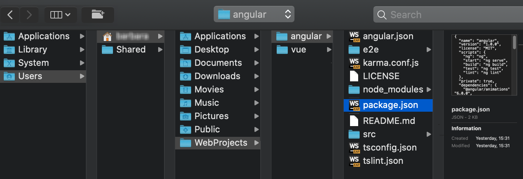Click the Information heading in preview pane
The height and width of the screenshot is (179, 523).
click(x=466, y=128)
